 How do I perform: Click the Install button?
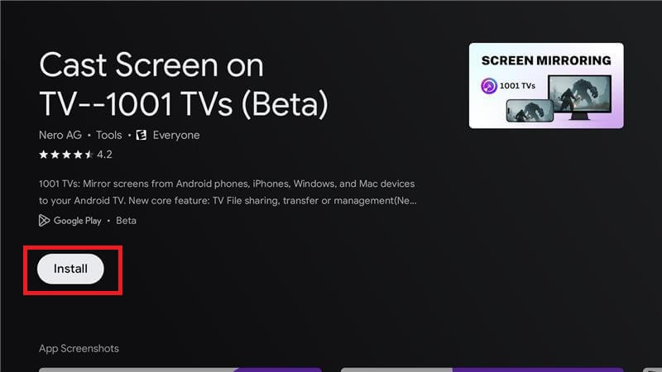point(70,269)
